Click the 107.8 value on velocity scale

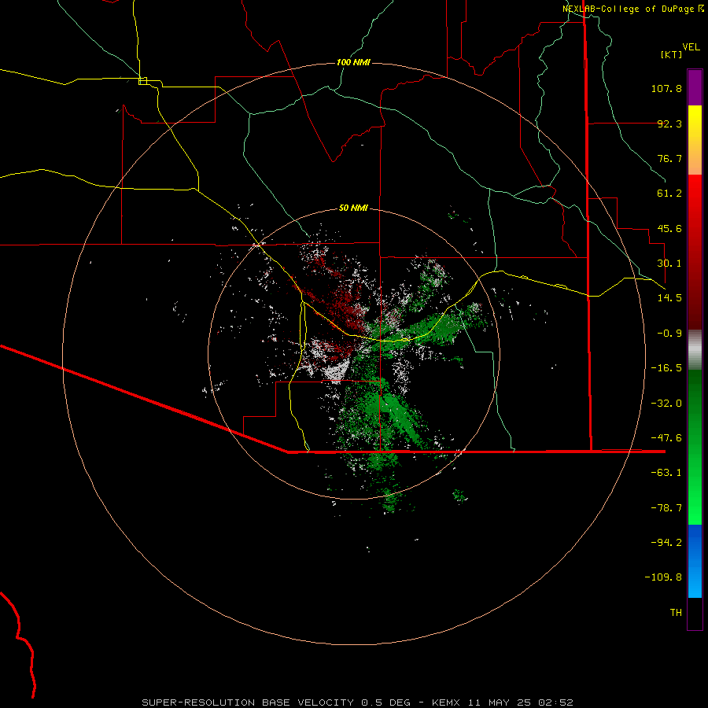[x=666, y=88]
